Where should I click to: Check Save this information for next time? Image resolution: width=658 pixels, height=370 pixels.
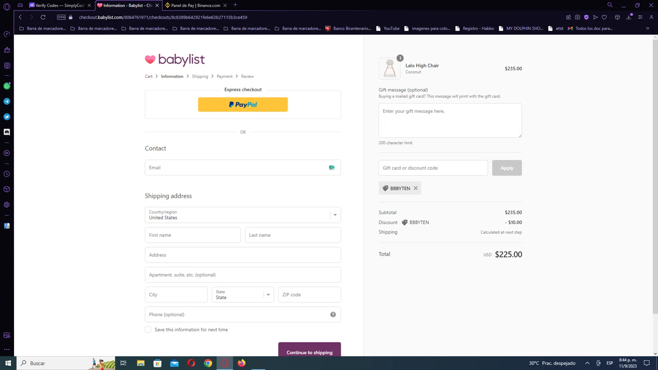click(148, 330)
